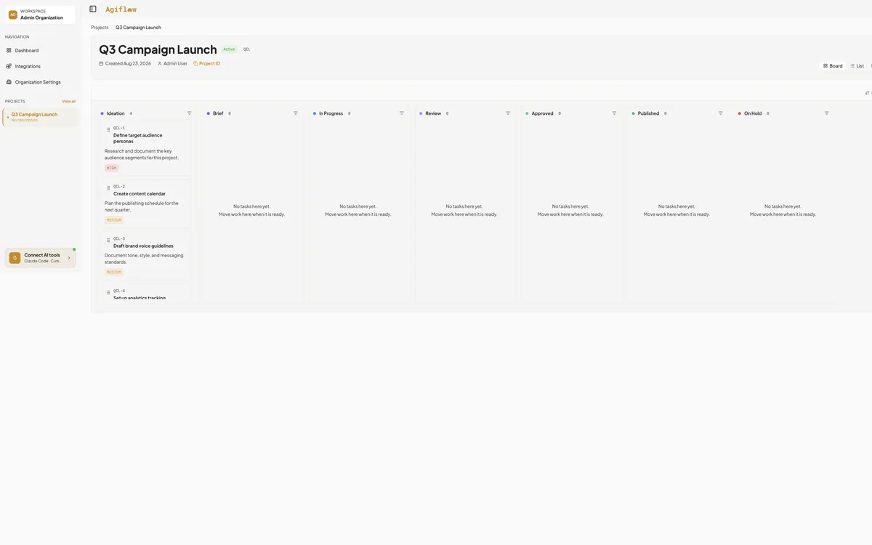Click the AO workspace avatar

[13, 15]
